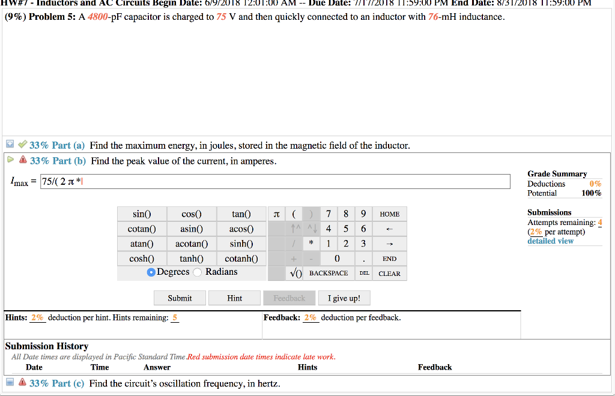Click the red warning icon beside Part (c)
This screenshot has height=396, width=615.
tap(22, 382)
